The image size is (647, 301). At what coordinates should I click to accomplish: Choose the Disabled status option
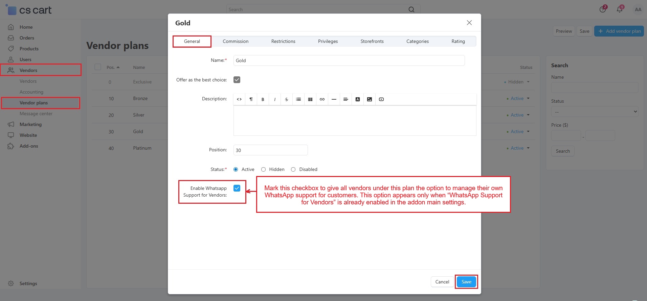tap(293, 170)
